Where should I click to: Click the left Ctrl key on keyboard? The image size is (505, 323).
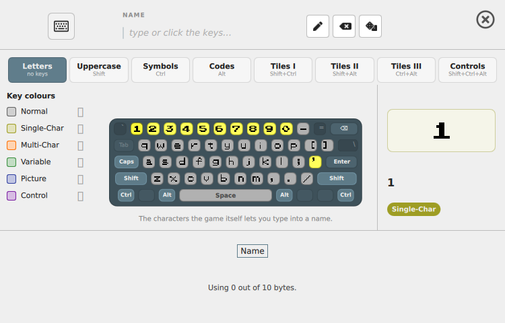(126, 195)
